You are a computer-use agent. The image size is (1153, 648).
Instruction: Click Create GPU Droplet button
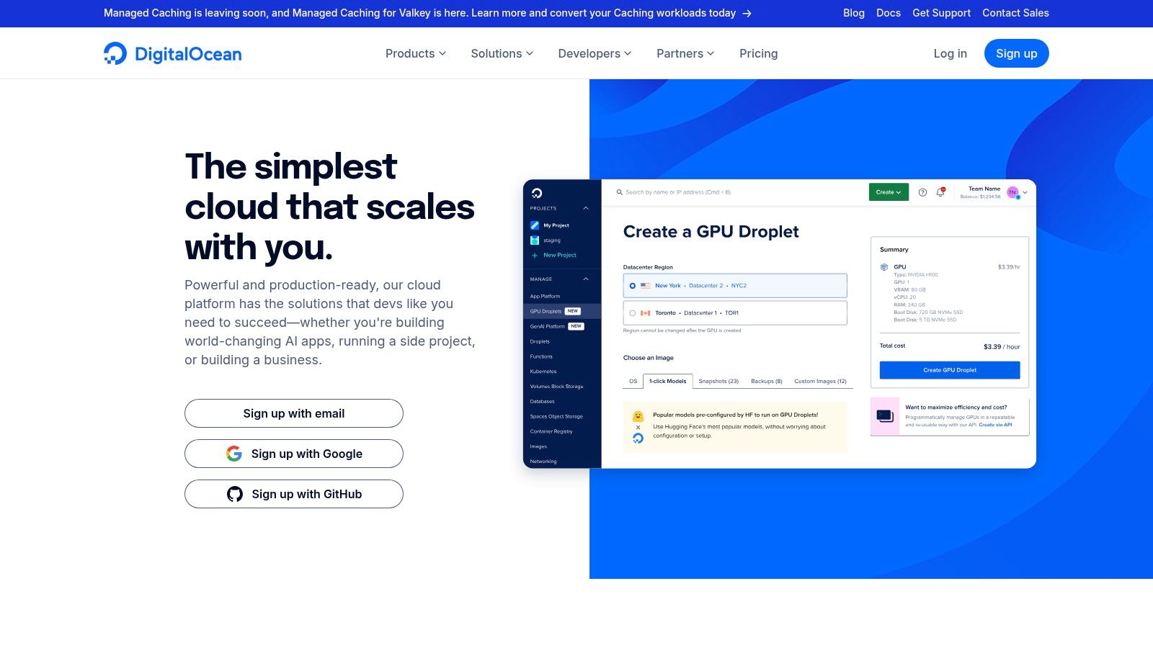(950, 370)
